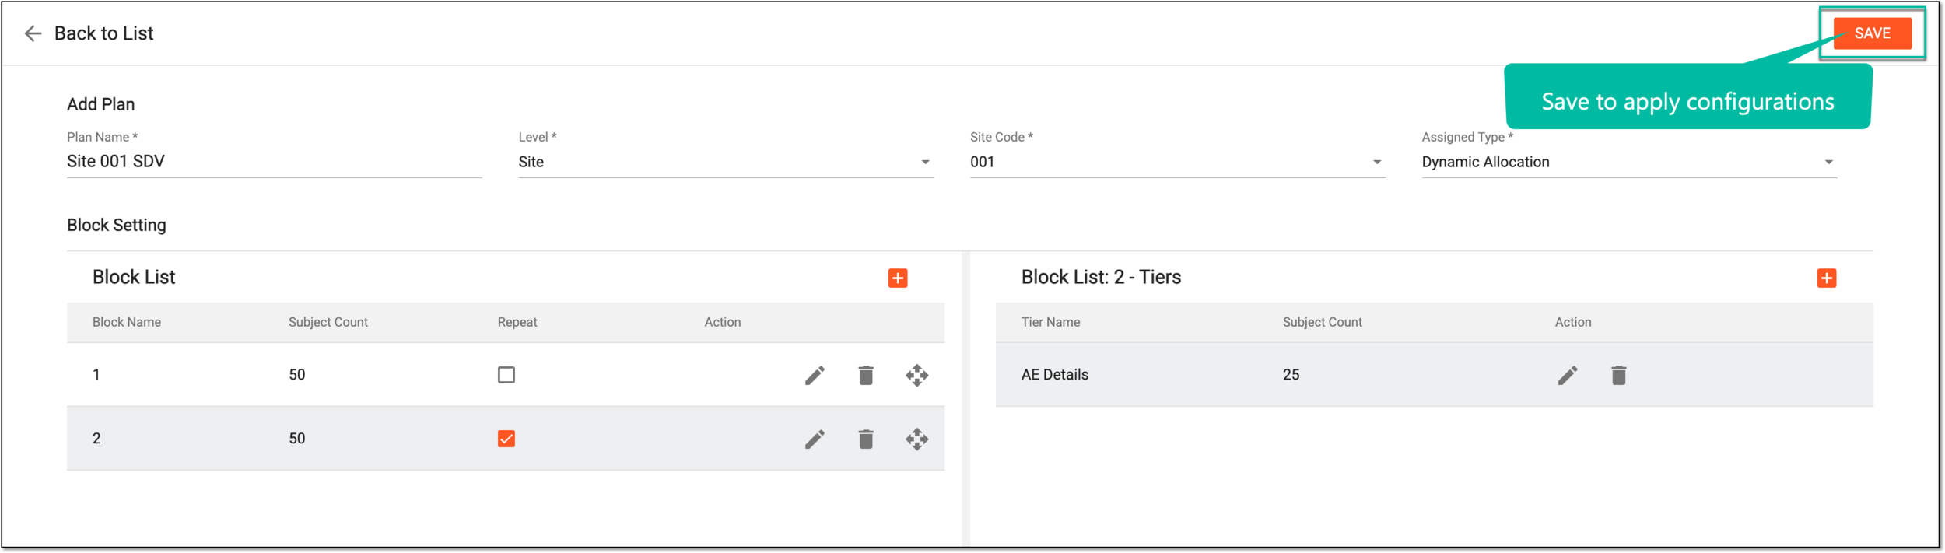Click the Block Setting heading
This screenshot has height=553, width=1945.
(x=117, y=226)
